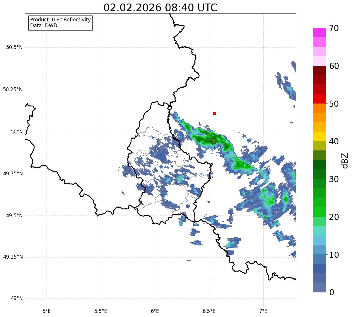Click the dark maroon swatch just below 60

point(319,70)
